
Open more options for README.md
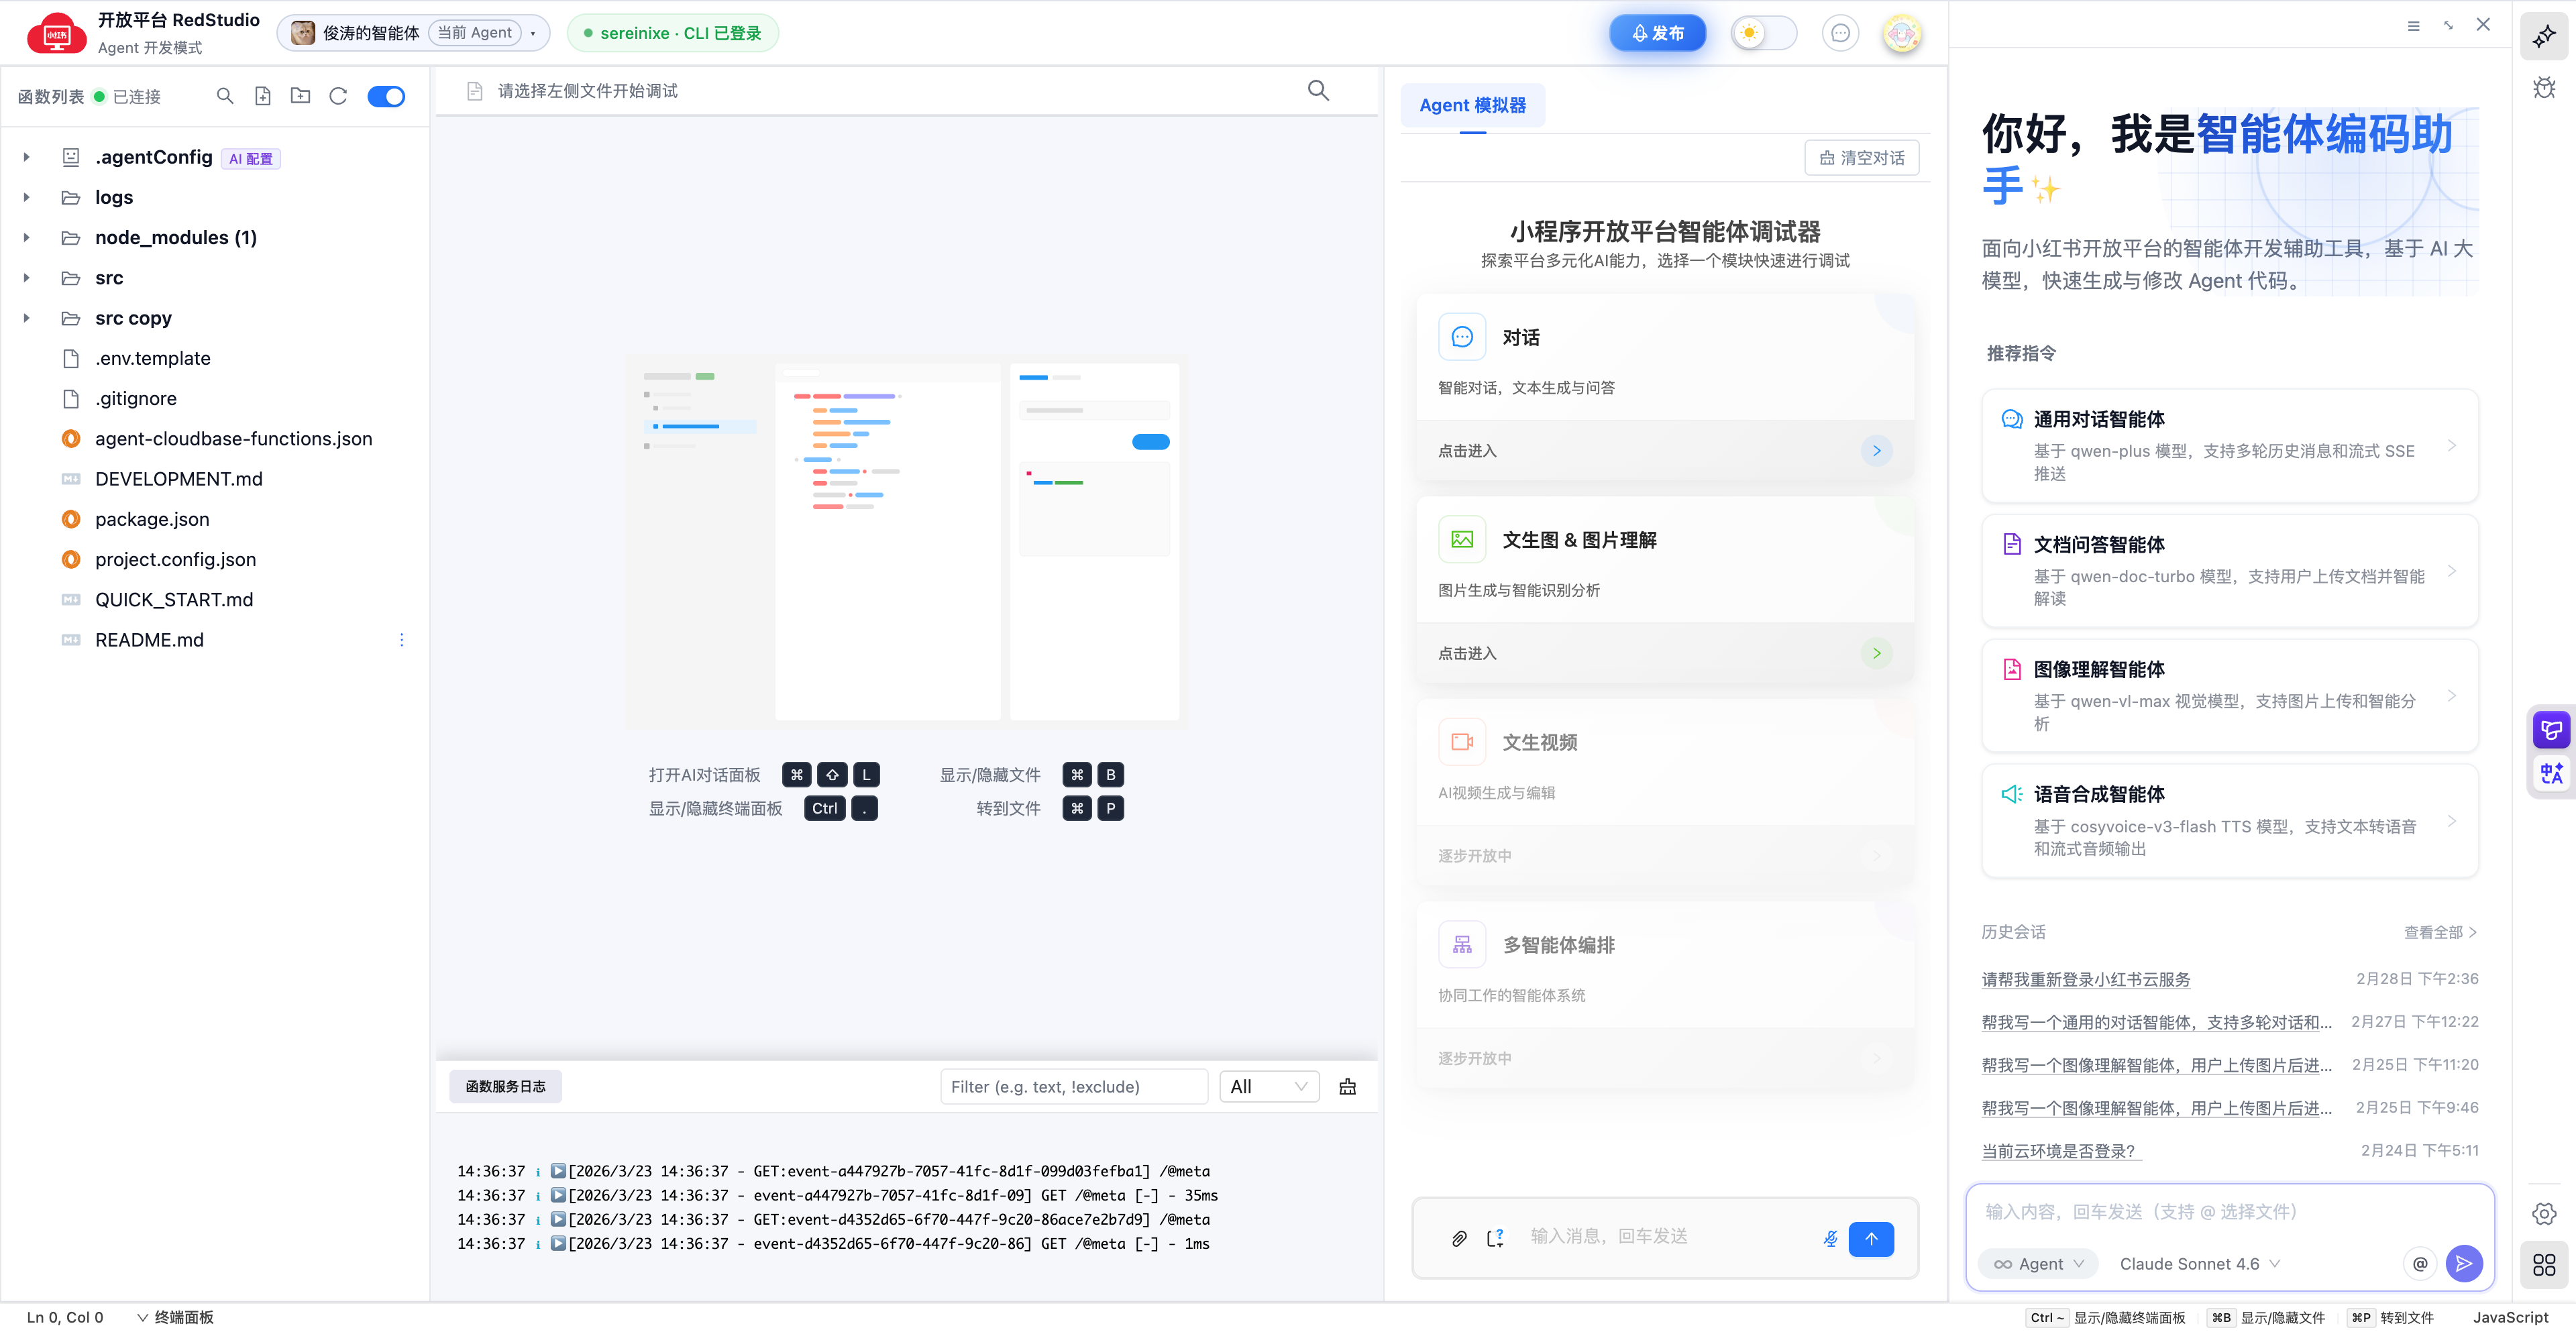(x=402, y=640)
